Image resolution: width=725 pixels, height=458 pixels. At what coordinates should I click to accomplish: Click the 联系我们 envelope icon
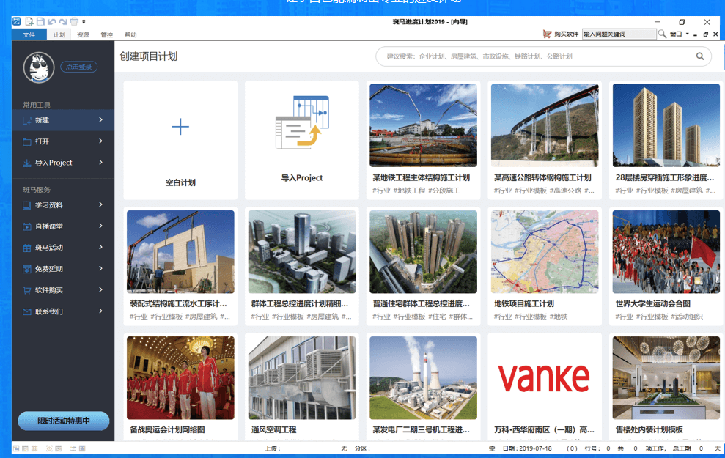[x=27, y=311]
